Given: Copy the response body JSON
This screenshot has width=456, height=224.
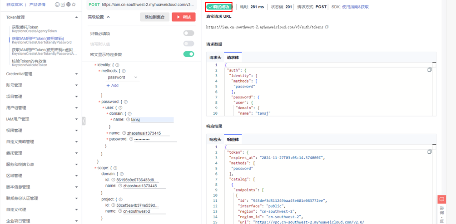Looking at the screenshot, I should (430, 152).
